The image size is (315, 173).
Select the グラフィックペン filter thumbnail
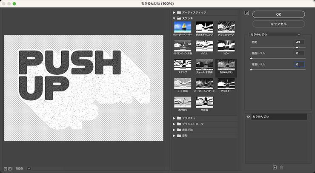tap(226, 28)
